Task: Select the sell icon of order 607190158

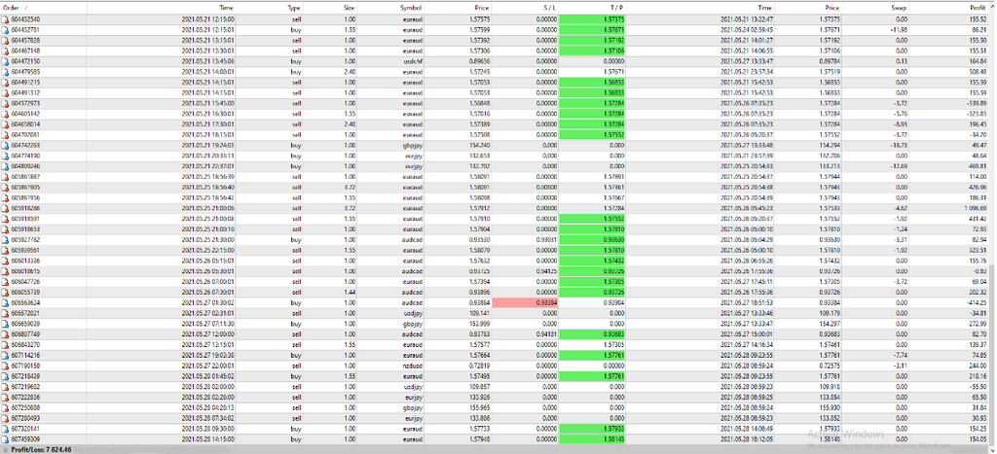Action: (5, 366)
